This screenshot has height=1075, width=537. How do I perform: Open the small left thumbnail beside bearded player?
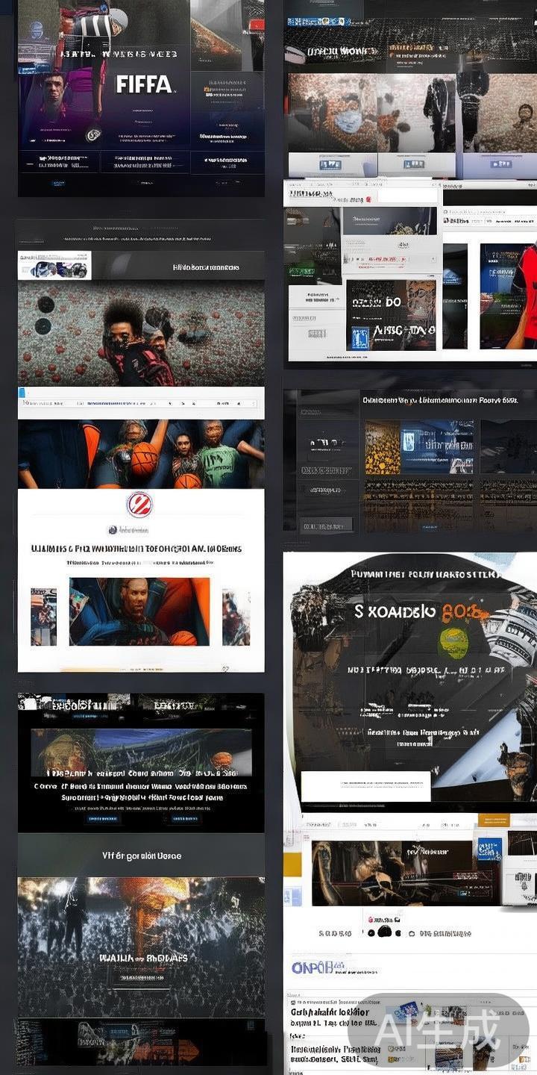[x=43, y=617]
